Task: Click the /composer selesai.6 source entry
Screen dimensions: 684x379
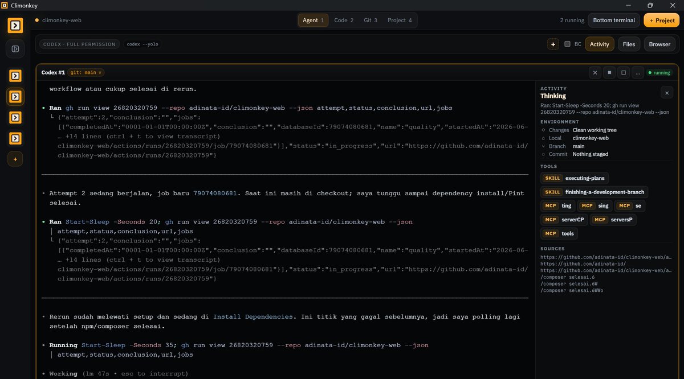Action: [567, 277]
